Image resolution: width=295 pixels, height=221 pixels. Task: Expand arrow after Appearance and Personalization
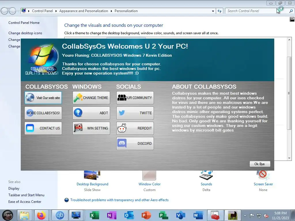[x=111, y=11]
